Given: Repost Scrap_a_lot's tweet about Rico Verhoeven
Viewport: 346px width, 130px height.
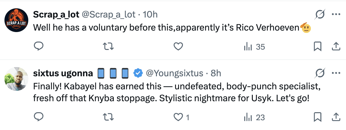Looking at the screenshot, I should [x=108, y=47].
